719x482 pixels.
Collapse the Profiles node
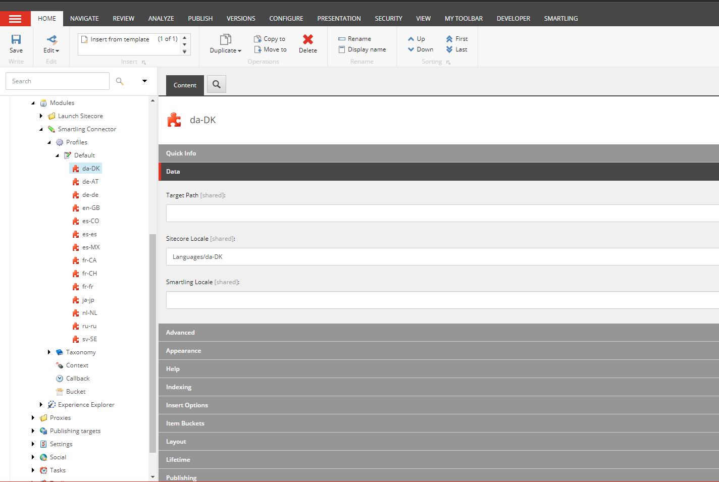pos(49,142)
